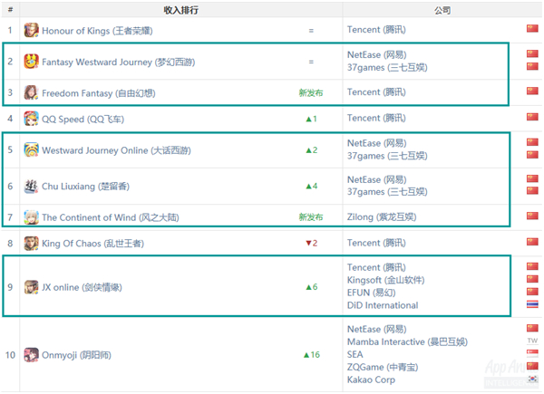Select Zilong publisher link
The width and height of the screenshot is (544, 394).
click(x=382, y=216)
